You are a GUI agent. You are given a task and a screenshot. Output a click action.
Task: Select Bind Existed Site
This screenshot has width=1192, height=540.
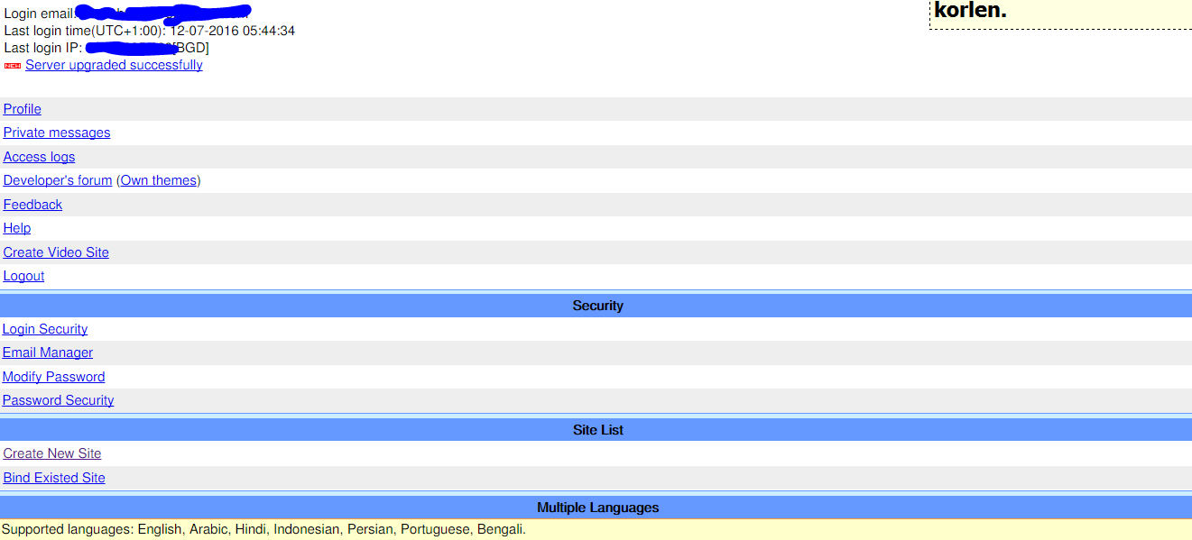pyautogui.click(x=54, y=478)
